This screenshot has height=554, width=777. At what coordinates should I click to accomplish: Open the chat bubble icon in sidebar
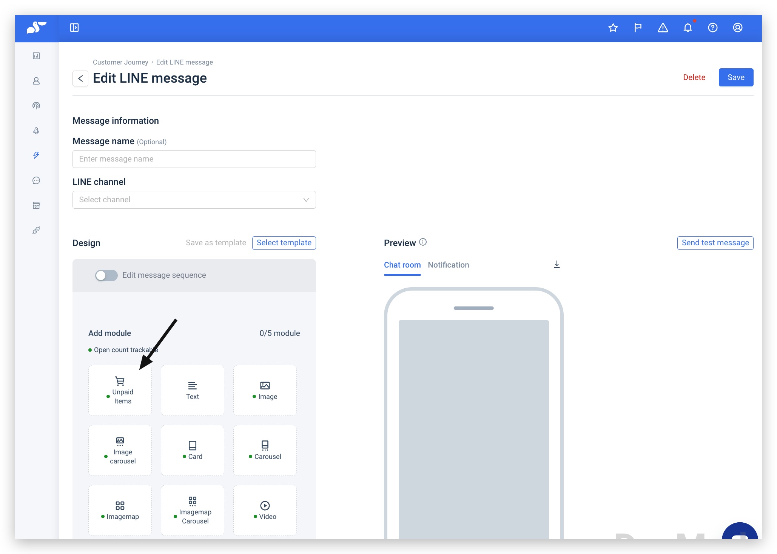tap(36, 180)
